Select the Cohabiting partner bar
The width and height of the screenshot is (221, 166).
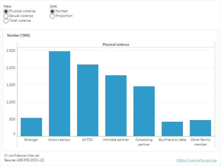tap(144, 111)
